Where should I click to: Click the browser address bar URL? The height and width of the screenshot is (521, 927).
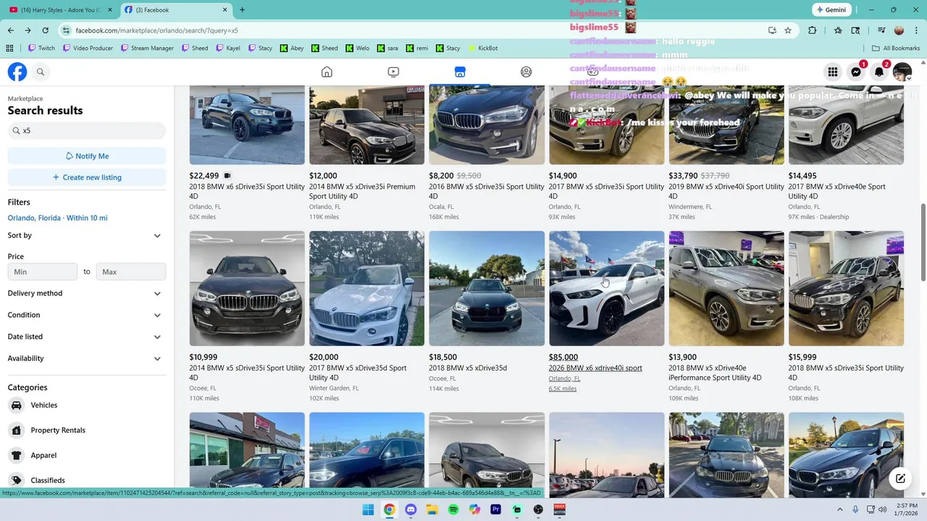pyautogui.click(x=157, y=30)
